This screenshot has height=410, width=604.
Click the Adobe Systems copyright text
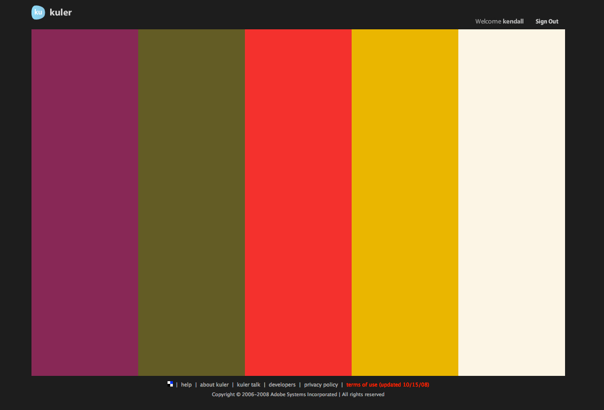point(298,394)
